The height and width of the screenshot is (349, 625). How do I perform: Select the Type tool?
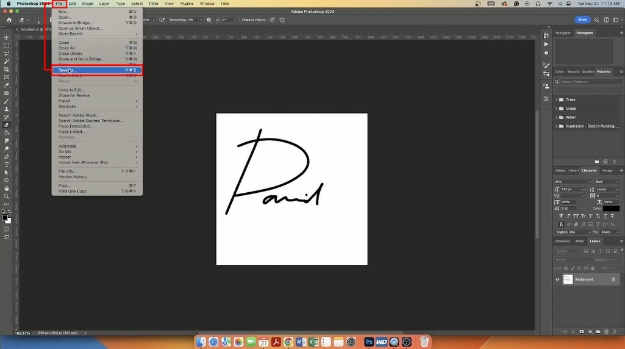point(6,165)
